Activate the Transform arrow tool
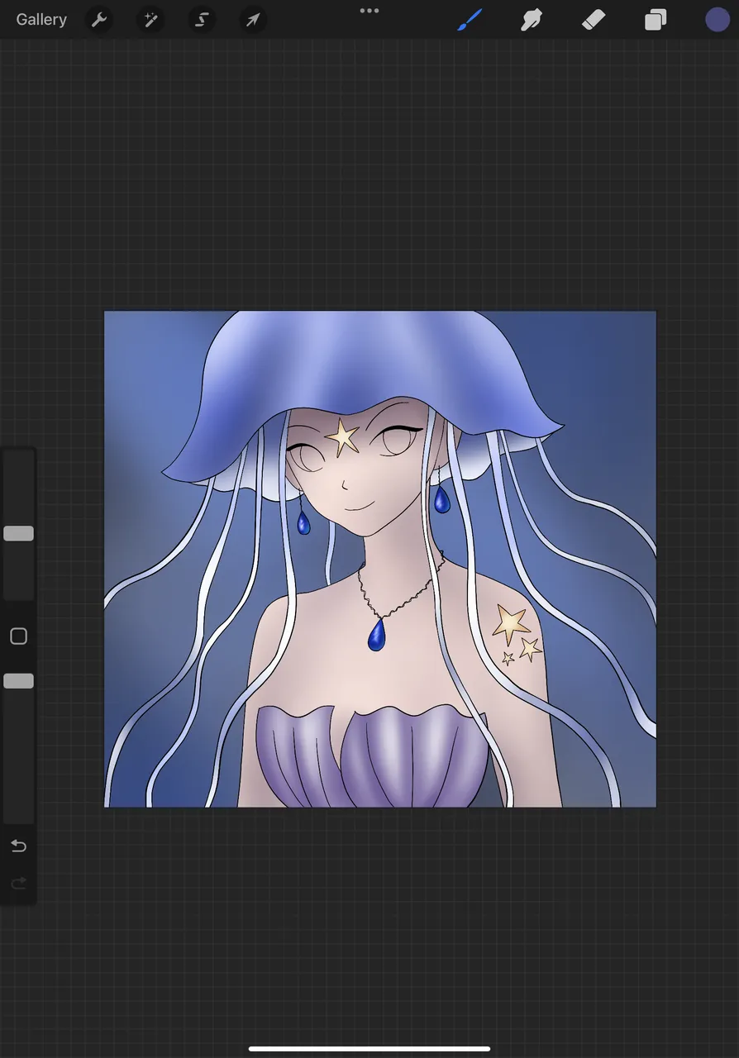Screen dimensions: 739x1058 coord(253,19)
